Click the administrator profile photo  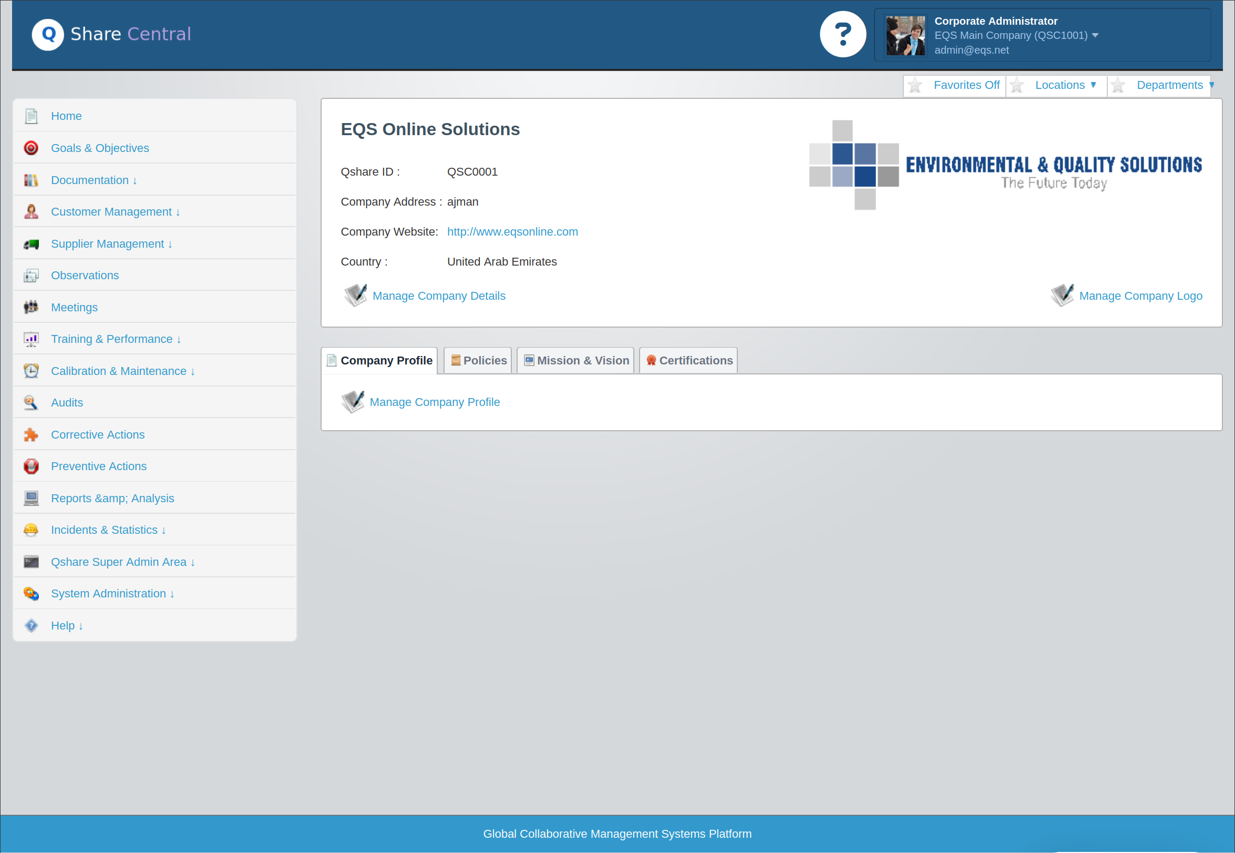point(905,35)
